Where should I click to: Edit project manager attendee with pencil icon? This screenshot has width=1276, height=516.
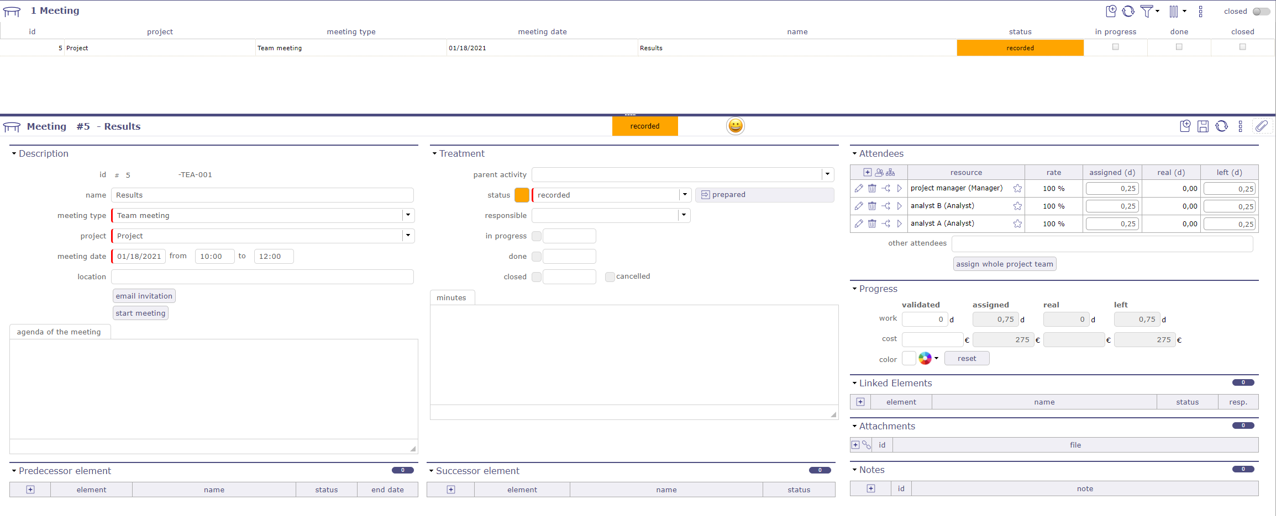pyautogui.click(x=859, y=188)
